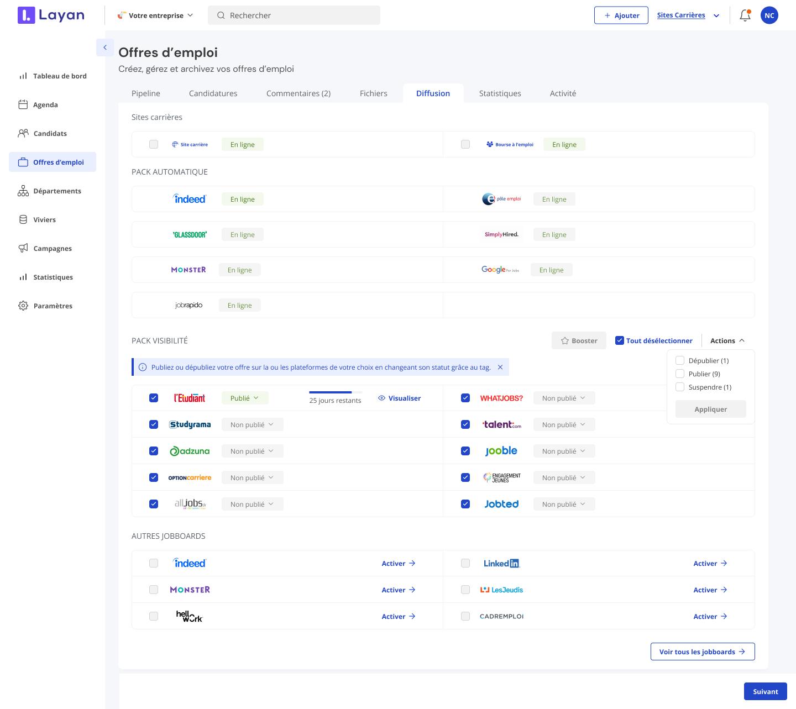Check the Publier (9) option
The height and width of the screenshot is (709, 796).
[x=680, y=374]
